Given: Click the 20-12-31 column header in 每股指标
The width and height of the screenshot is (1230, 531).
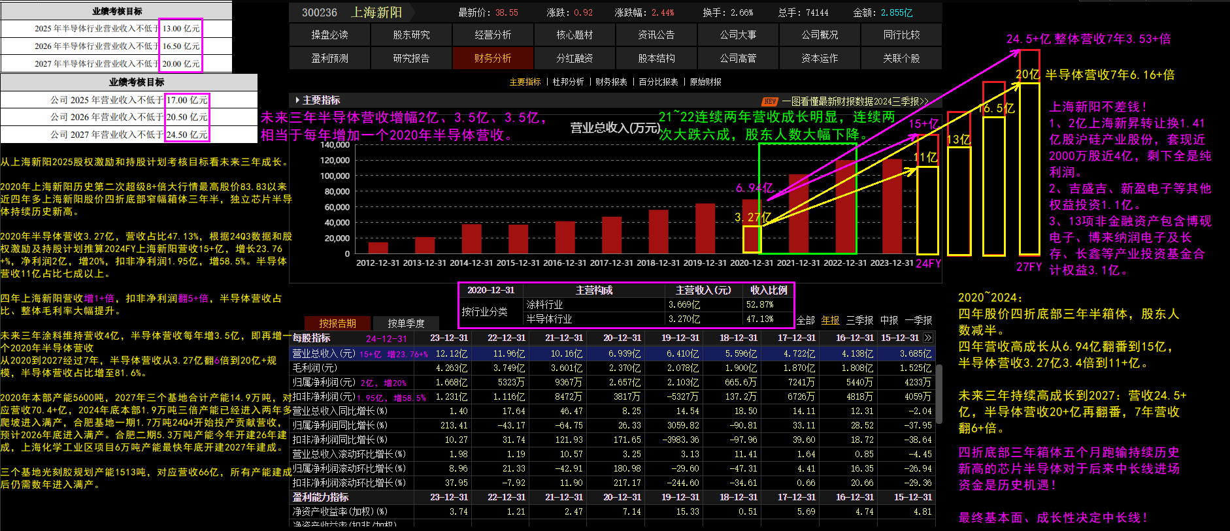Looking at the screenshot, I should (622, 338).
